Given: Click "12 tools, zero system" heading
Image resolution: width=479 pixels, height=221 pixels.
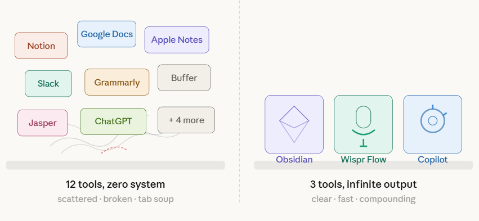Looking at the screenshot, I should [x=115, y=184].
